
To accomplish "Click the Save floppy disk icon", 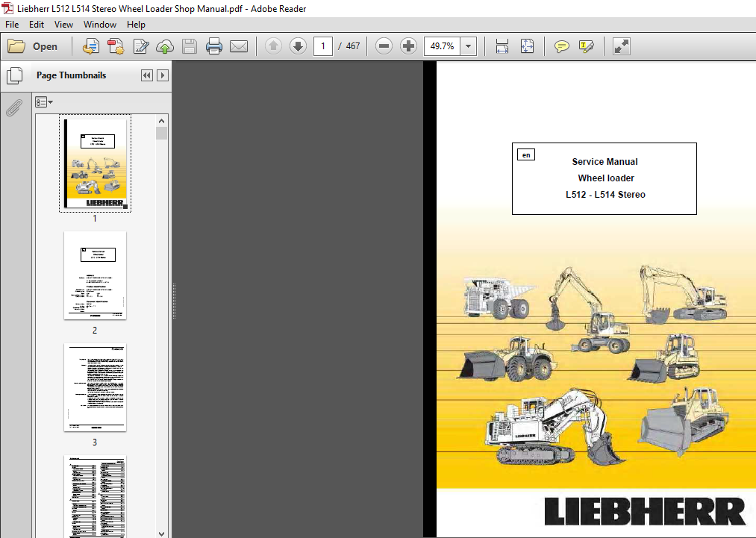I will tap(190, 46).
